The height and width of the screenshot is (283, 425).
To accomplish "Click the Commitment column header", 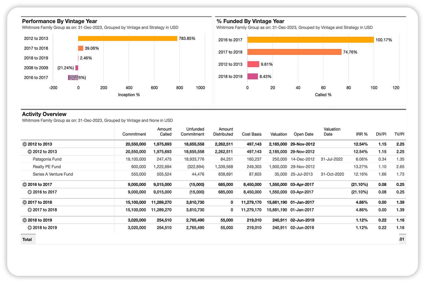I will point(134,134).
